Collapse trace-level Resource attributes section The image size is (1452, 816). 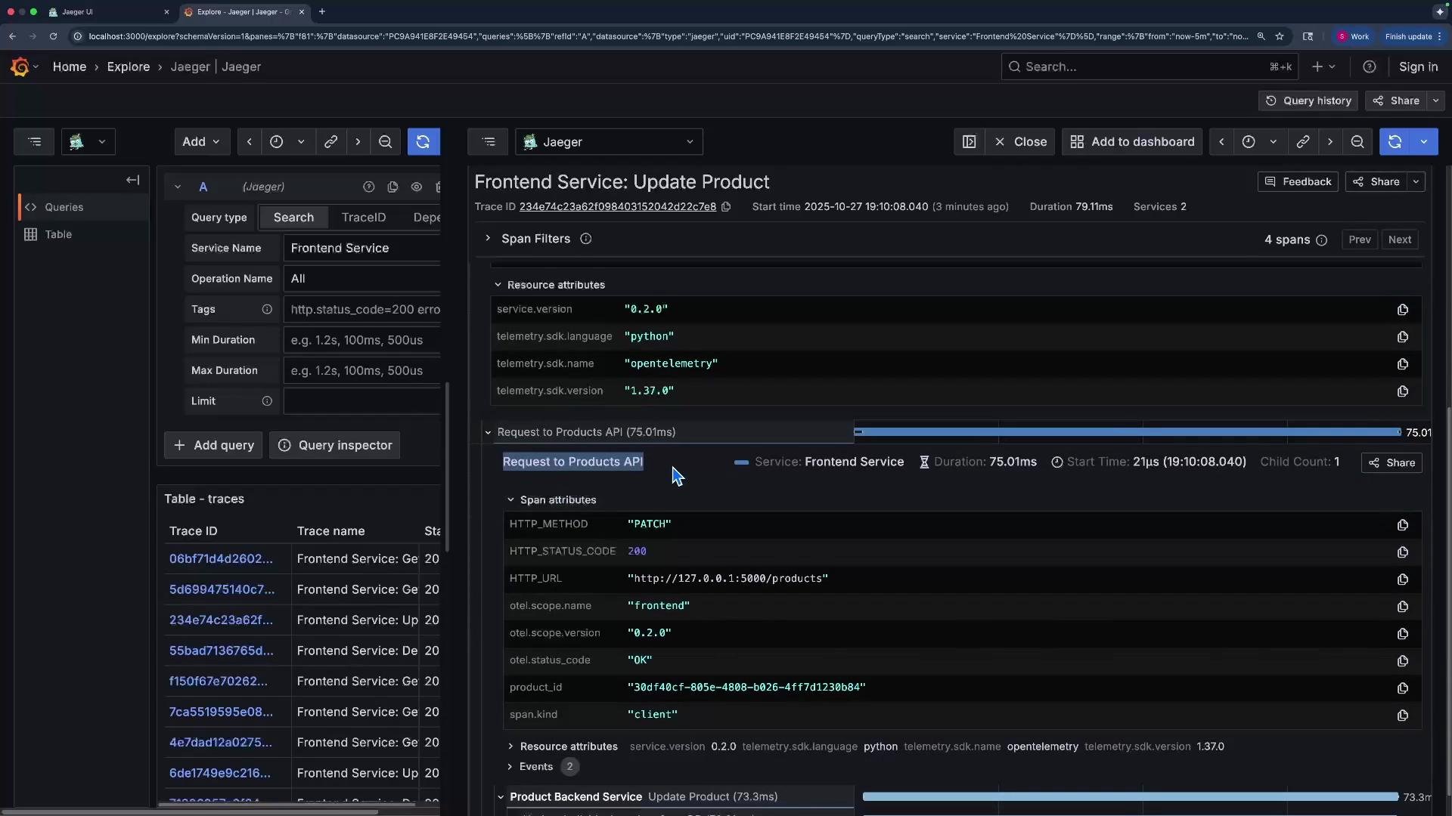pyautogui.click(x=498, y=286)
